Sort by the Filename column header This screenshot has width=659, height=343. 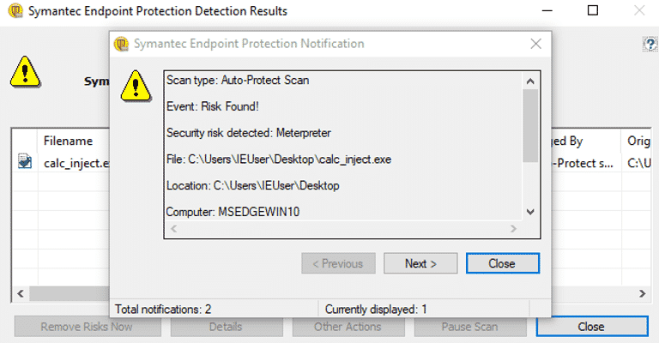click(67, 141)
